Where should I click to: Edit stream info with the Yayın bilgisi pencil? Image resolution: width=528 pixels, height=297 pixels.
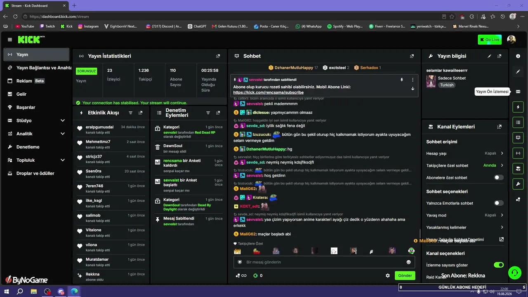click(x=490, y=56)
